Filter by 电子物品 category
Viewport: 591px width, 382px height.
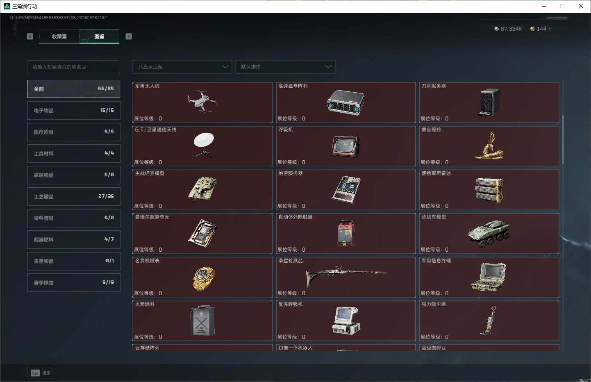point(74,111)
